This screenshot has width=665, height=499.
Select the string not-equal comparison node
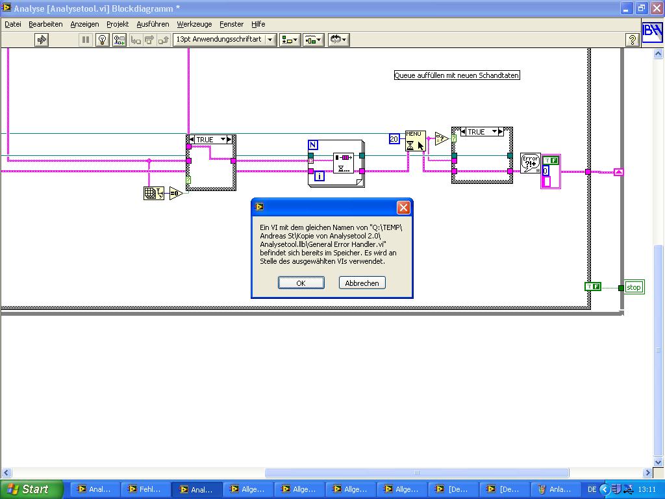click(442, 138)
